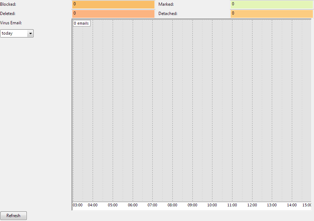Viewport: 314px width, 221px height.
Task: Click the 03:00 axis label
Action: click(x=78, y=205)
